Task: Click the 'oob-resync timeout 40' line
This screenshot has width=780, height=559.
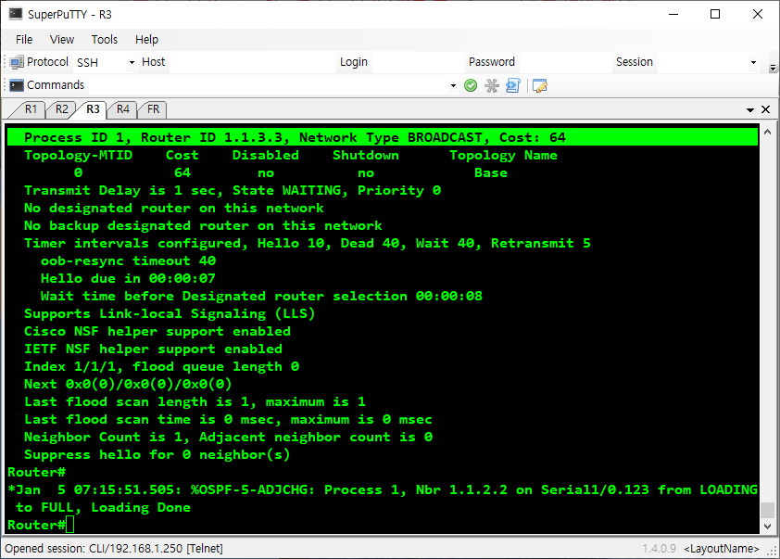Action: pyautogui.click(x=128, y=260)
